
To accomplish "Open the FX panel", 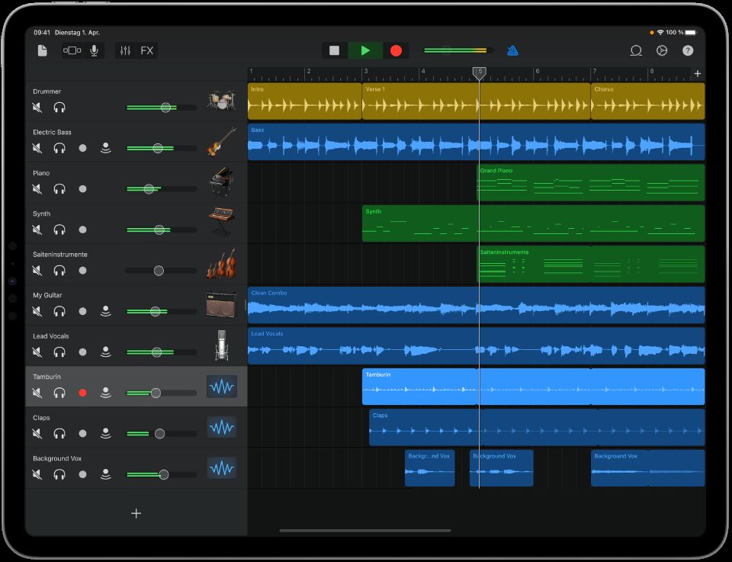I will pos(147,50).
